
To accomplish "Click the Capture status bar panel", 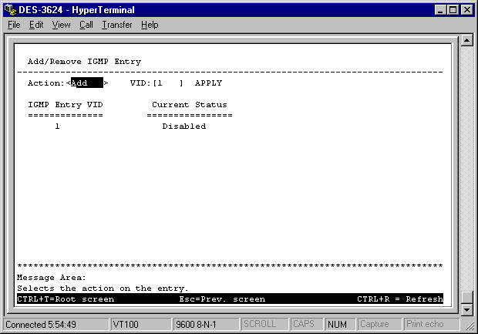I will 378,325.
